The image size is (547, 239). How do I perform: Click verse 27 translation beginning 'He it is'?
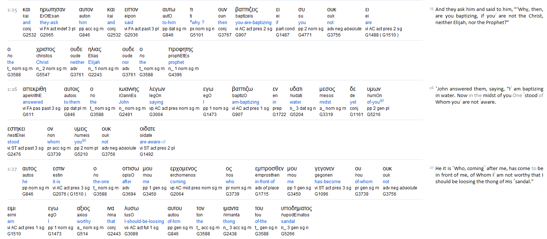(x=487, y=175)
